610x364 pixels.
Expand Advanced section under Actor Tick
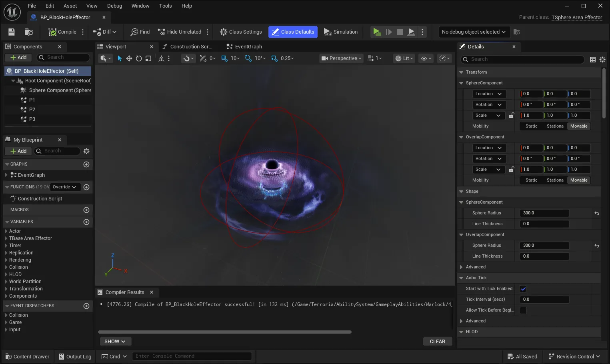(x=462, y=321)
